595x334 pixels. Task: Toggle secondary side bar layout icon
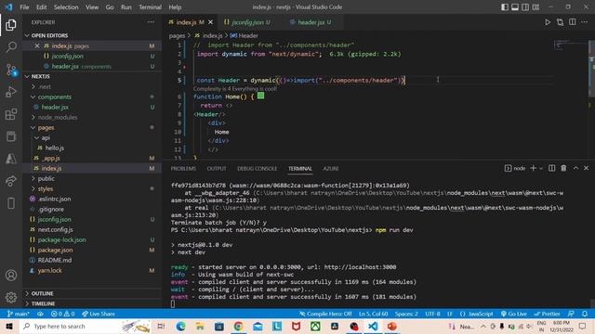(525, 6)
